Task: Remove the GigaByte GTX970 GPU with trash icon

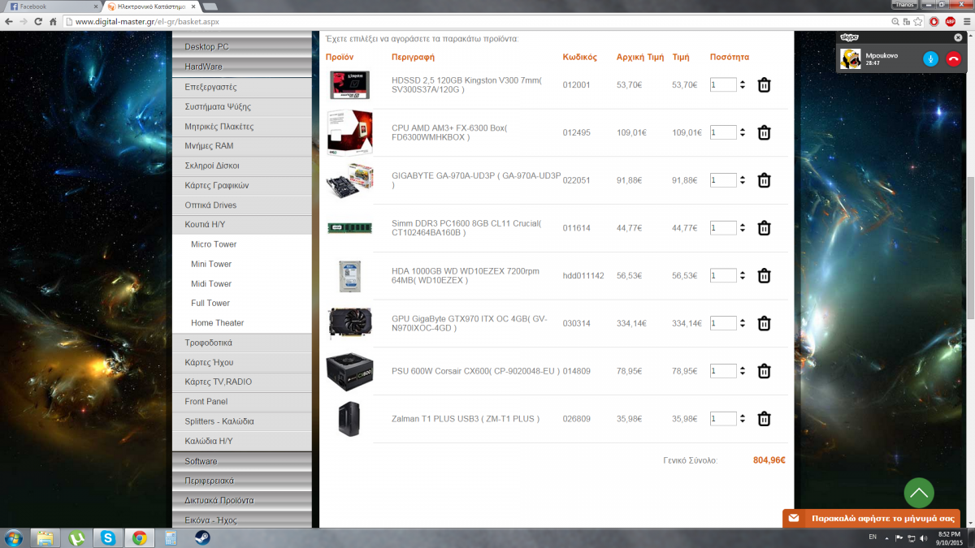Action: coord(764,324)
